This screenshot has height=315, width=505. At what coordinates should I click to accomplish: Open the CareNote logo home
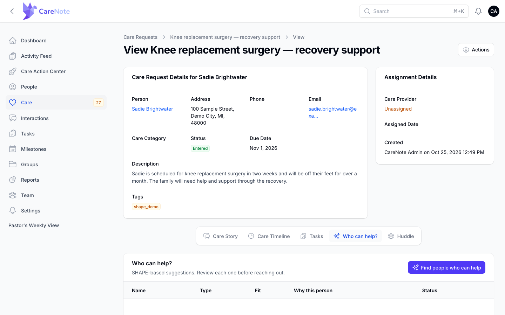tap(46, 11)
